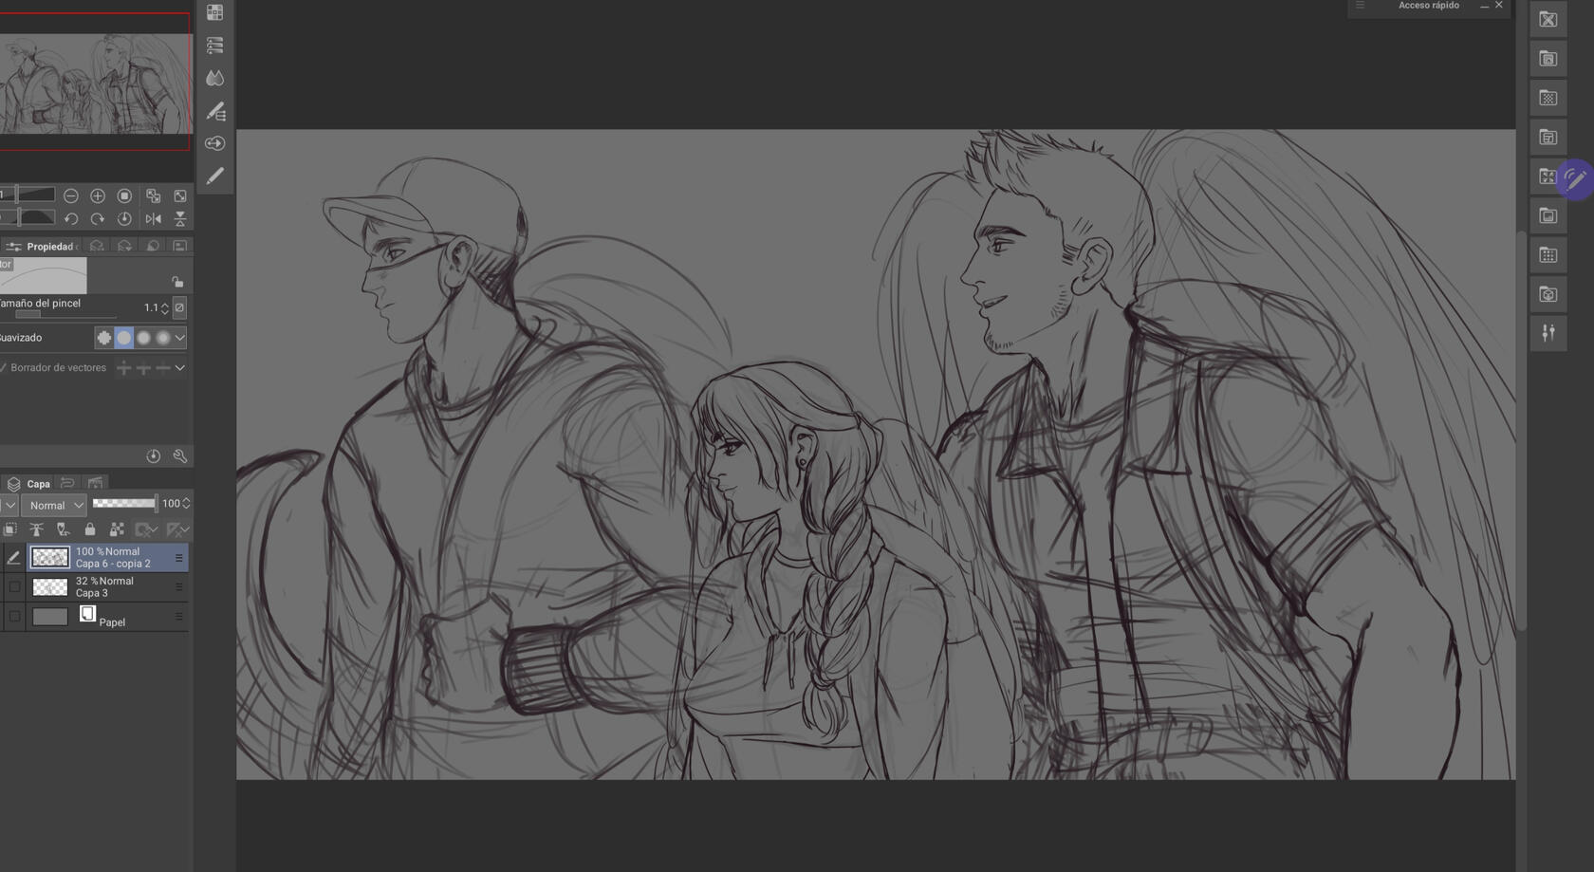Open the sliders icon in the right sidebar
1594x872 pixels.
1548,333
